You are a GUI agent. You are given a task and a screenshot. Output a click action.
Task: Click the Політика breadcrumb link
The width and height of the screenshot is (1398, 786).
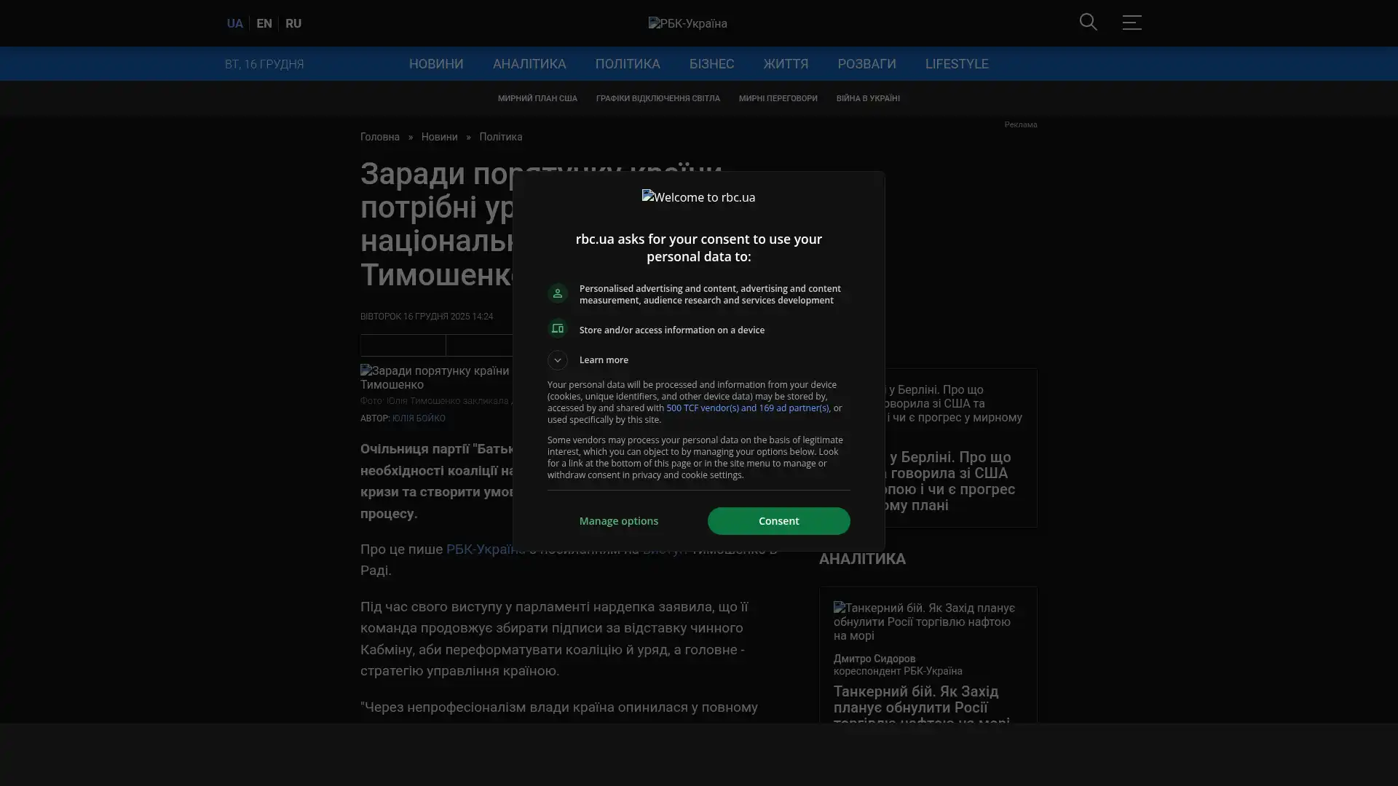click(500, 137)
